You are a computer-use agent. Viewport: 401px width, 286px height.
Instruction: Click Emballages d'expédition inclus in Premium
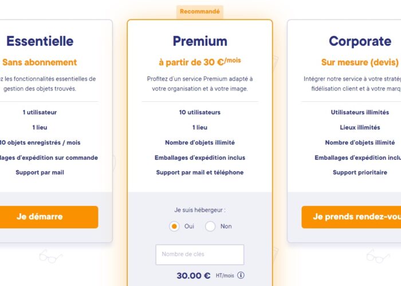tap(200, 158)
